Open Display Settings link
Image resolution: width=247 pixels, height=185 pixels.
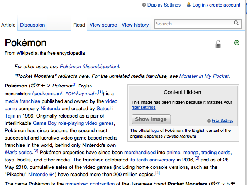(164, 5)
